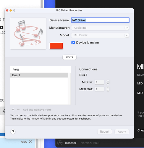Click the Version 1.10.3 text
Viewport: 144px width, 148px height.
point(90,143)
